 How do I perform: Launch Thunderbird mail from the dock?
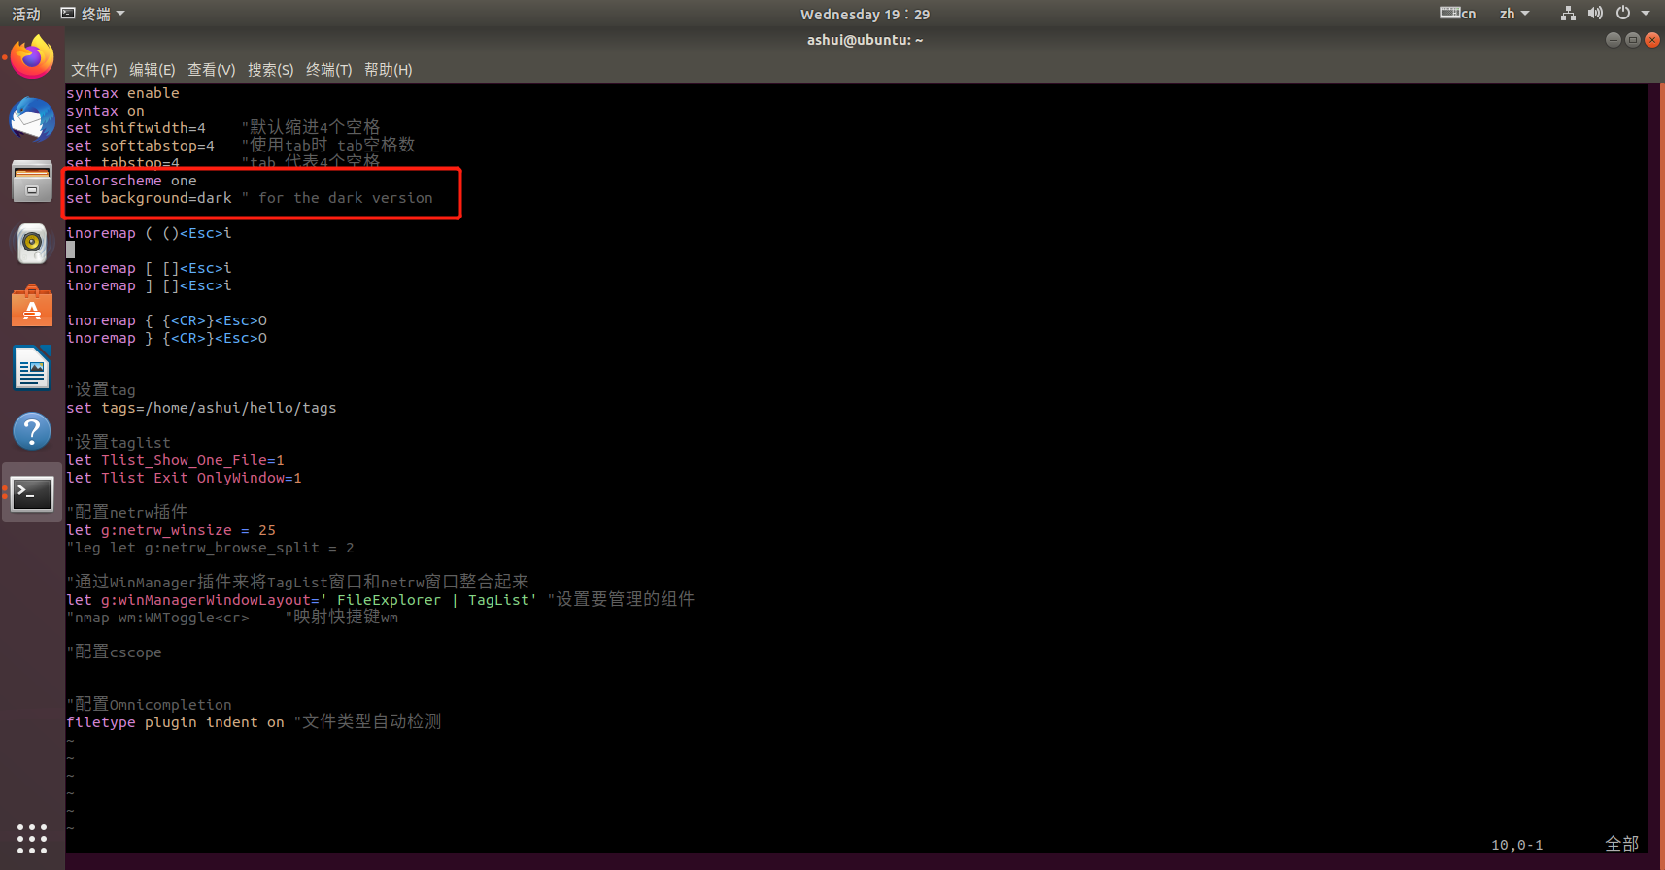pos(32,119)
